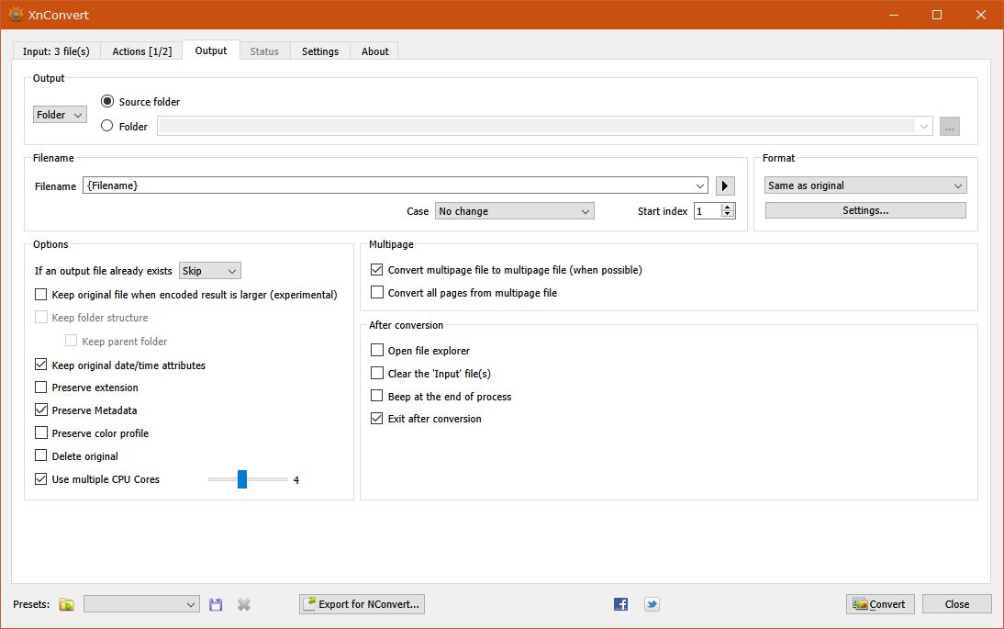Open the output type Folder dropdown
The image size is (1004, 629).
(x=60, y=115)
